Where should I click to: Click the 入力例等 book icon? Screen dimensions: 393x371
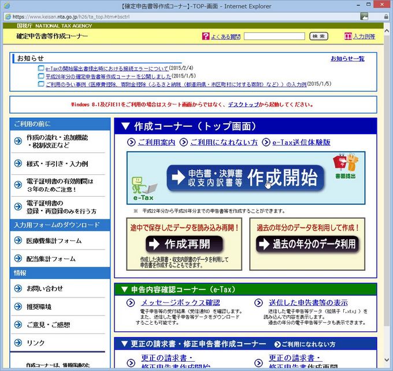(348, 36)
